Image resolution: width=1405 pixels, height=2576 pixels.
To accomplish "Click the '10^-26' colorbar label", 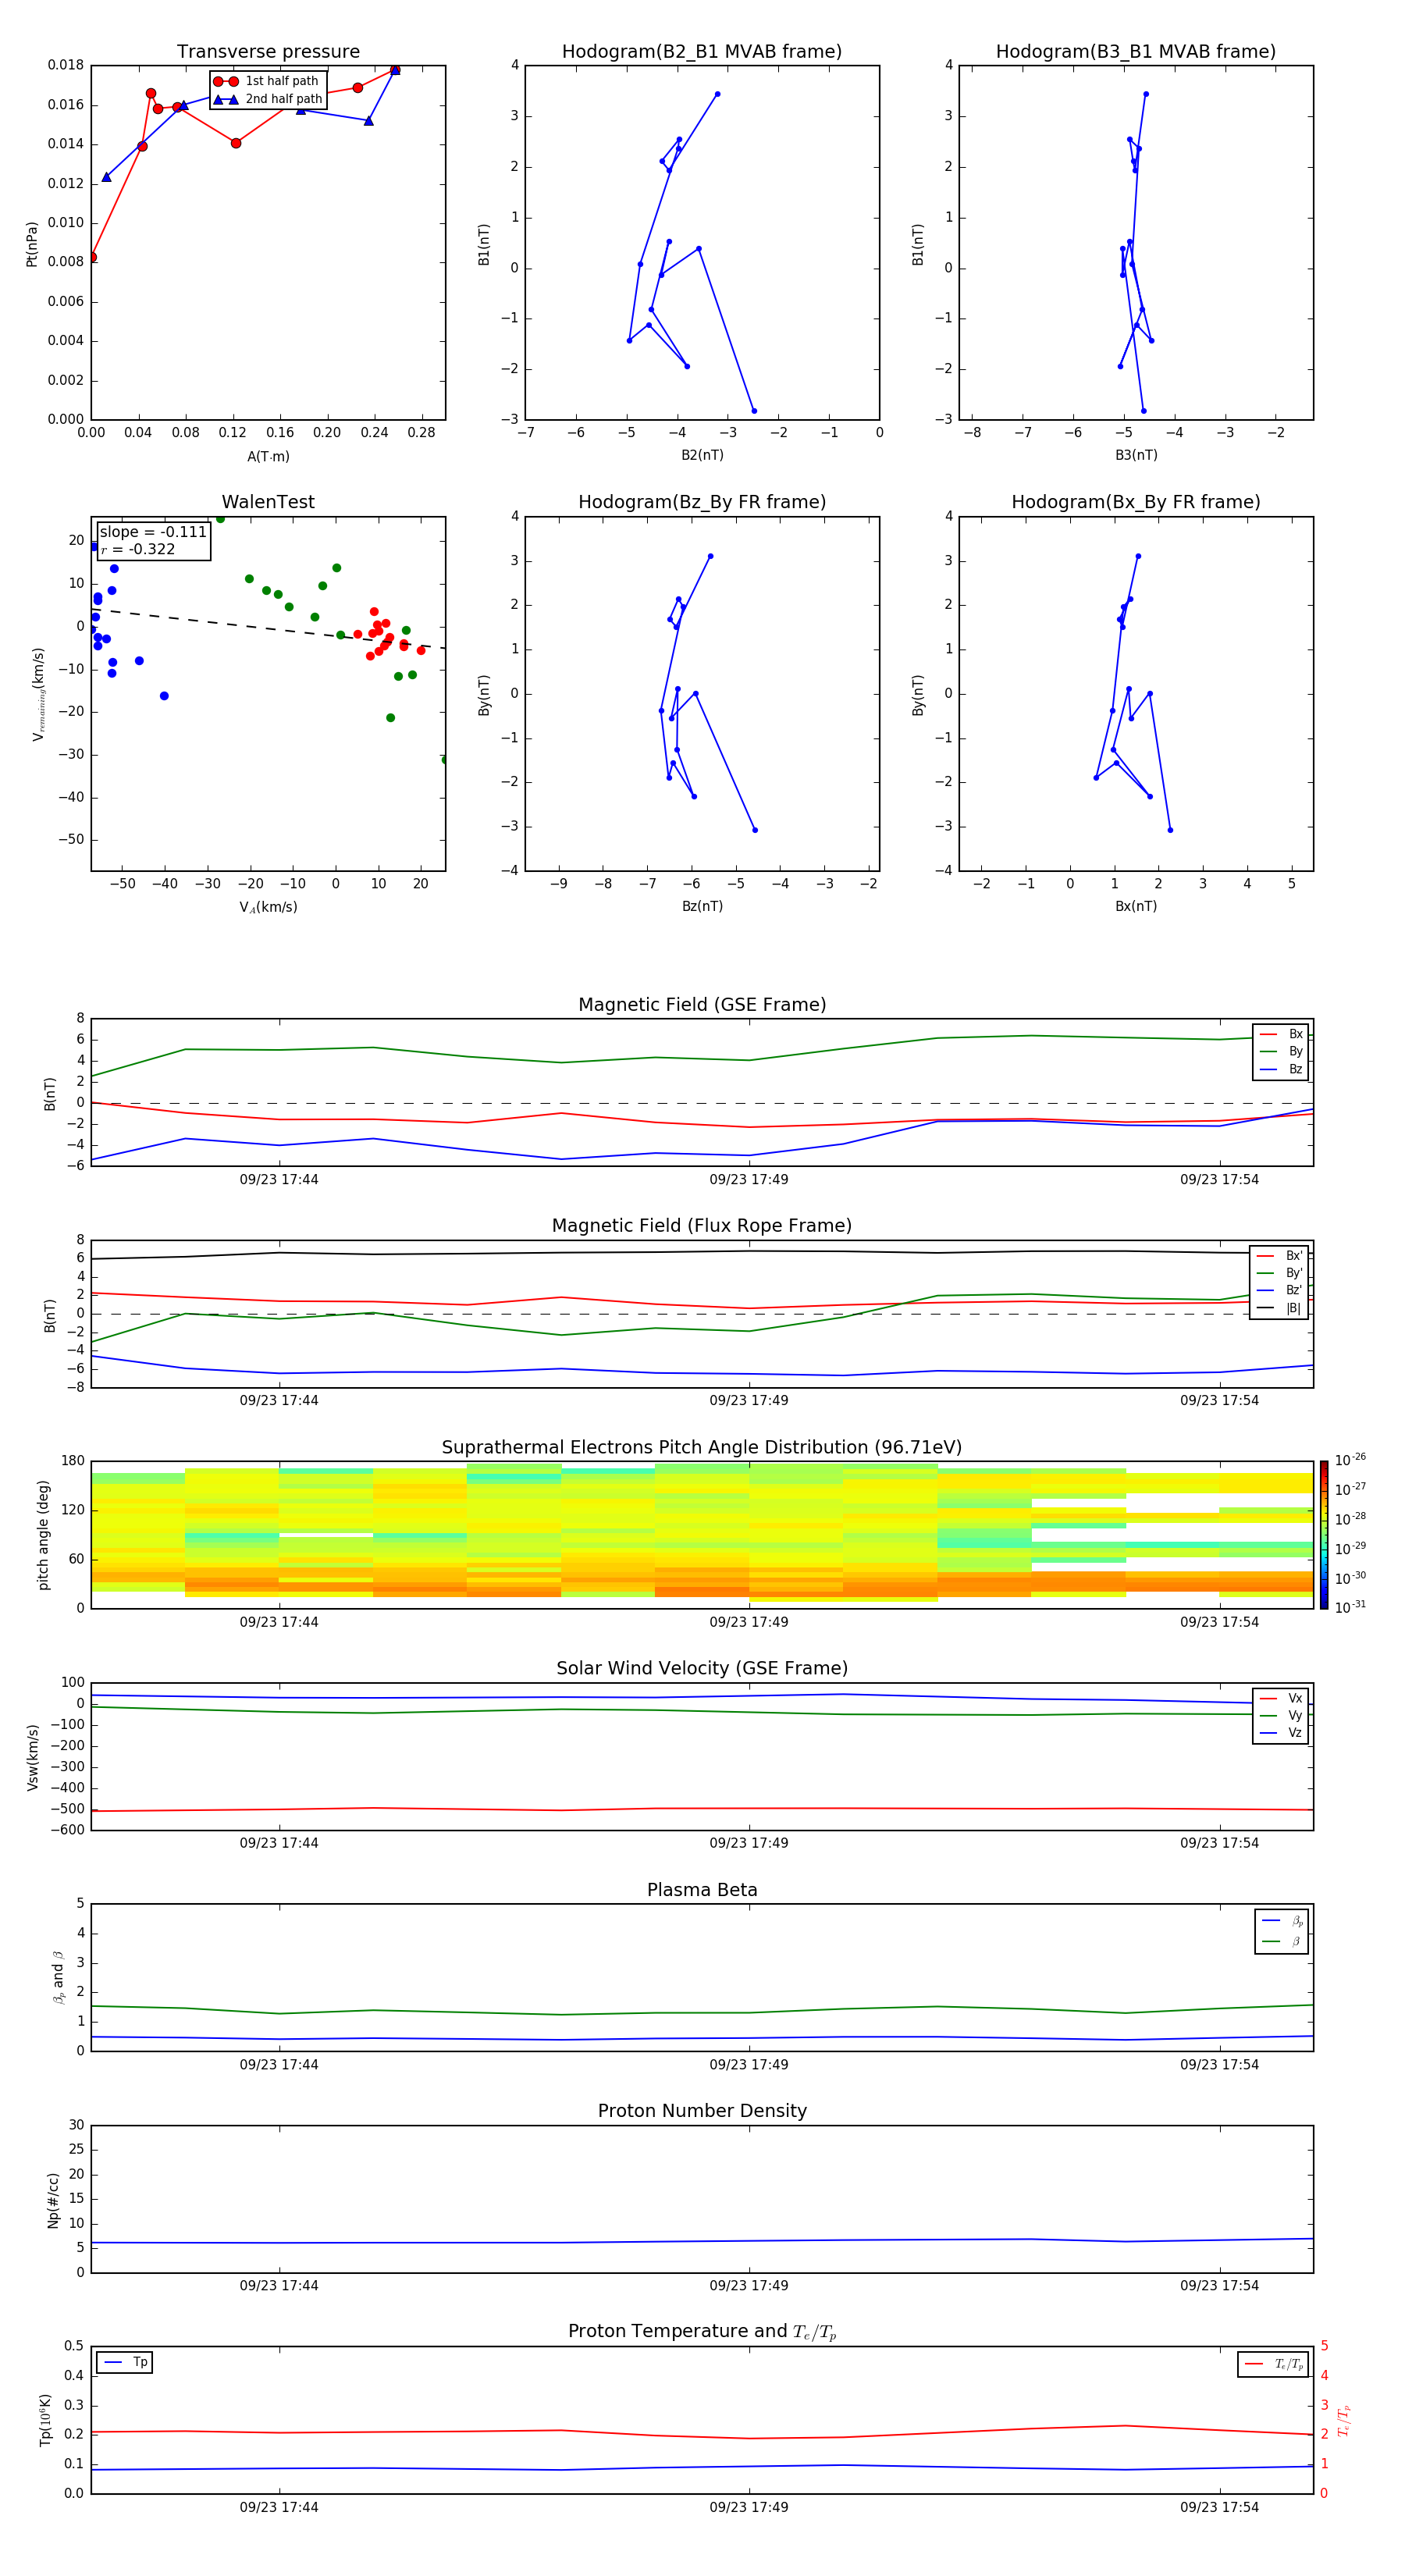I will (x=1349, y=1460).
